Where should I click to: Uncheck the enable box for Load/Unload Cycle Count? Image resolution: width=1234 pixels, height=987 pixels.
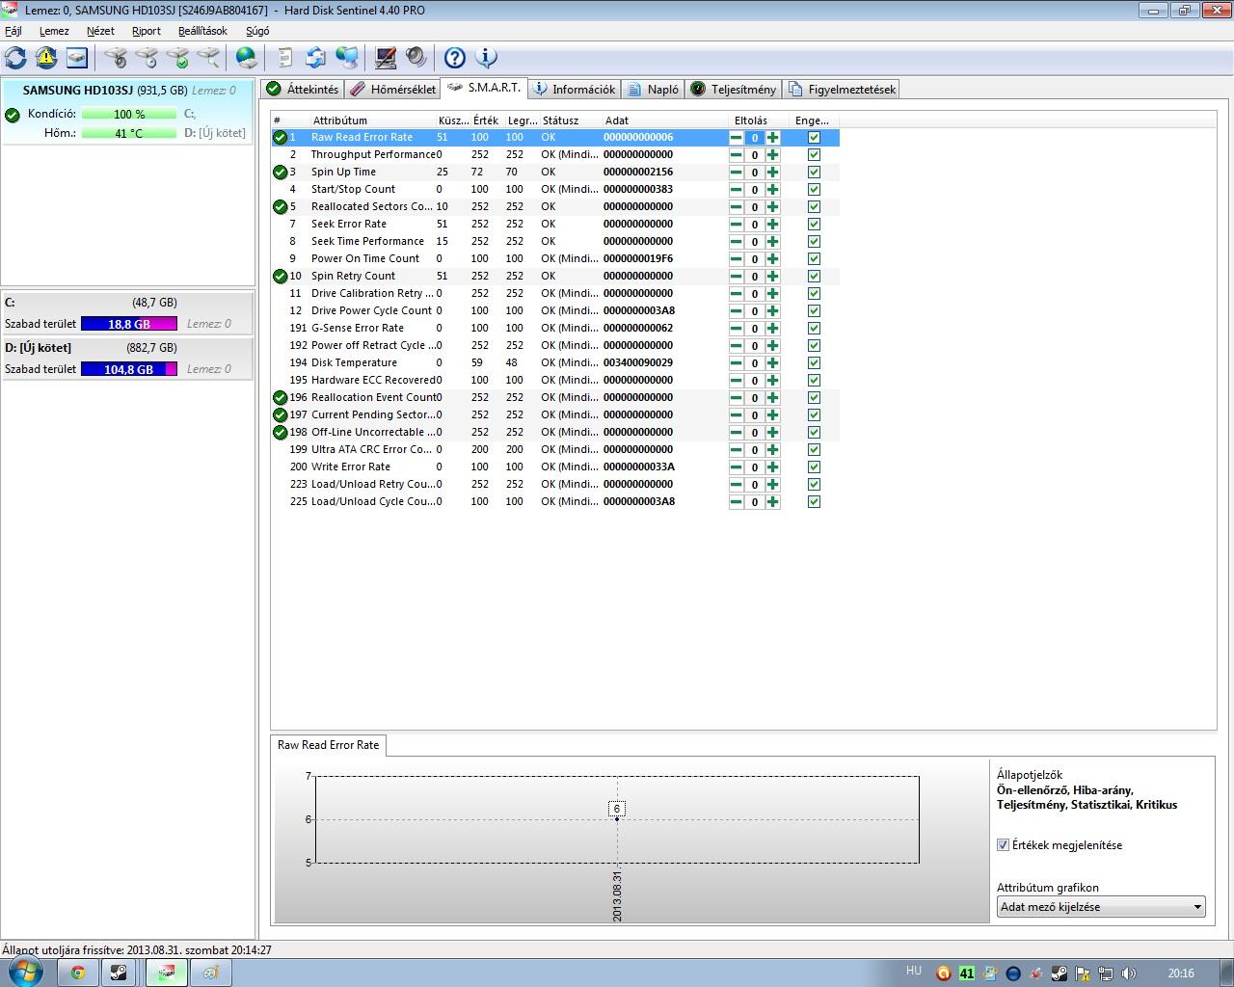pyautogui.click(x=814, y=502)
